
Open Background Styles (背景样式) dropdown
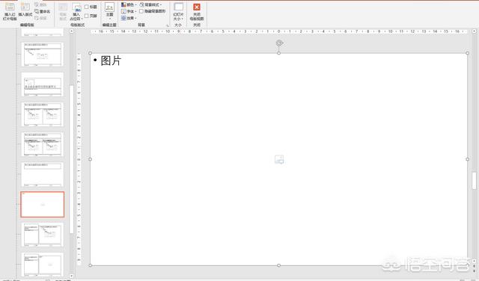[150, 5]
